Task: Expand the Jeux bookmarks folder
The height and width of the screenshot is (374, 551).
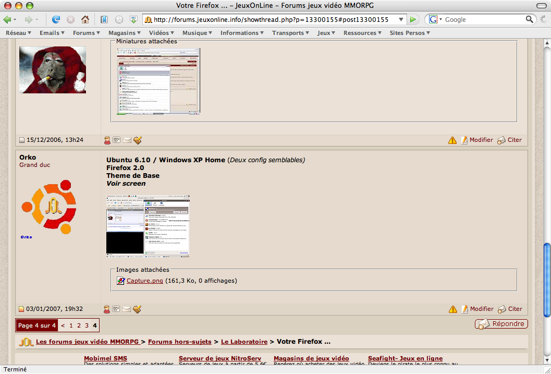Action: pos(326,33)
